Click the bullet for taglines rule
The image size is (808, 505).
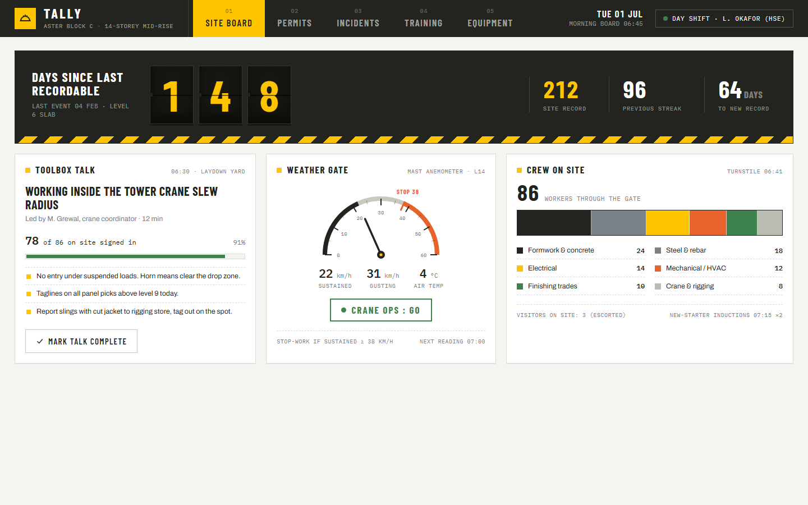(29, 294)
